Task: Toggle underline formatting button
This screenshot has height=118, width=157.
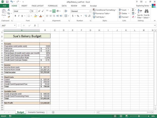Action: point(22,16)
